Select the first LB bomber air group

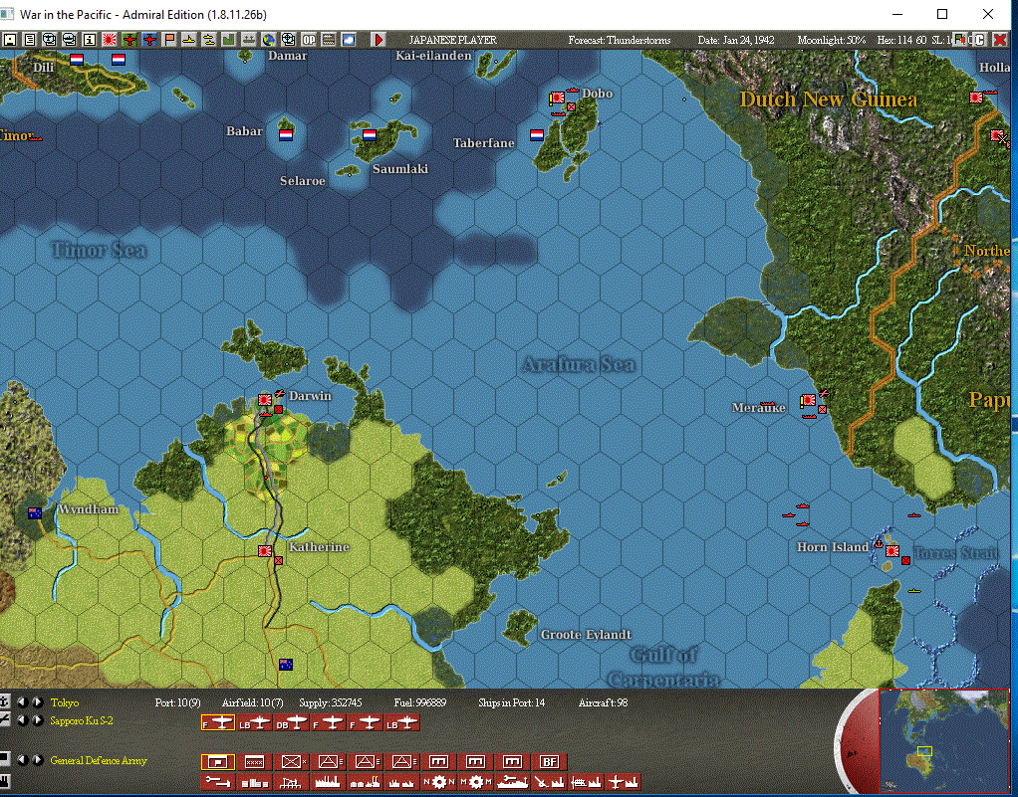(255, 723)
